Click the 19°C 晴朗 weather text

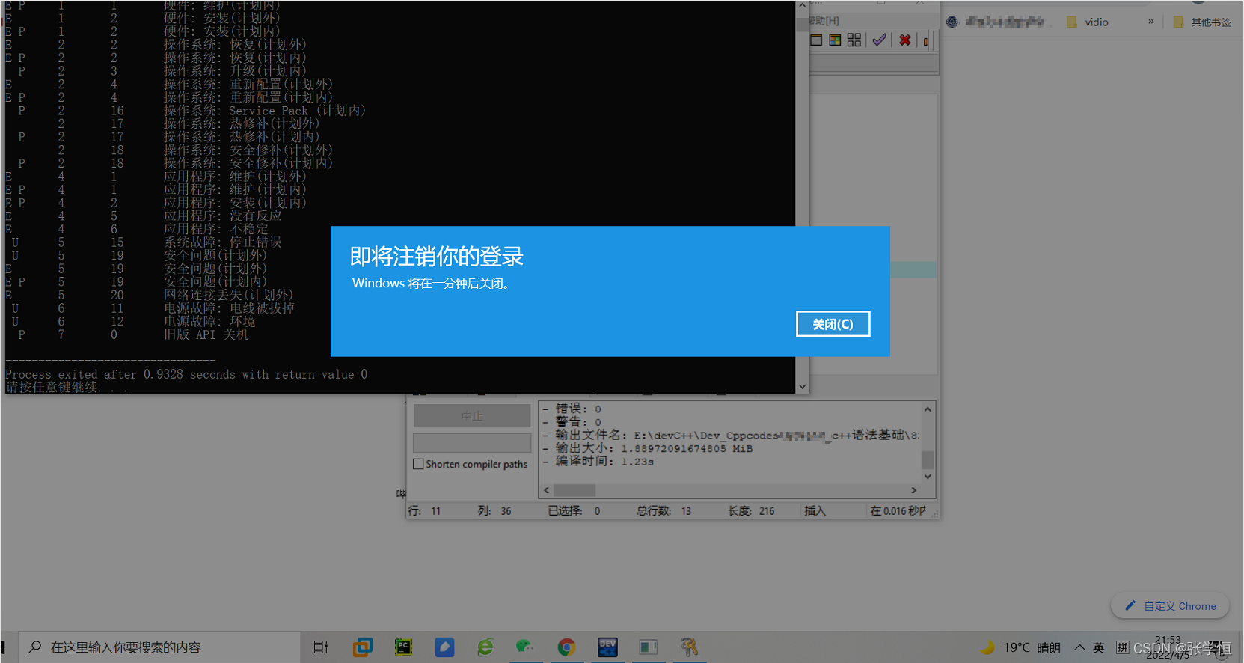pos(1032,647)
